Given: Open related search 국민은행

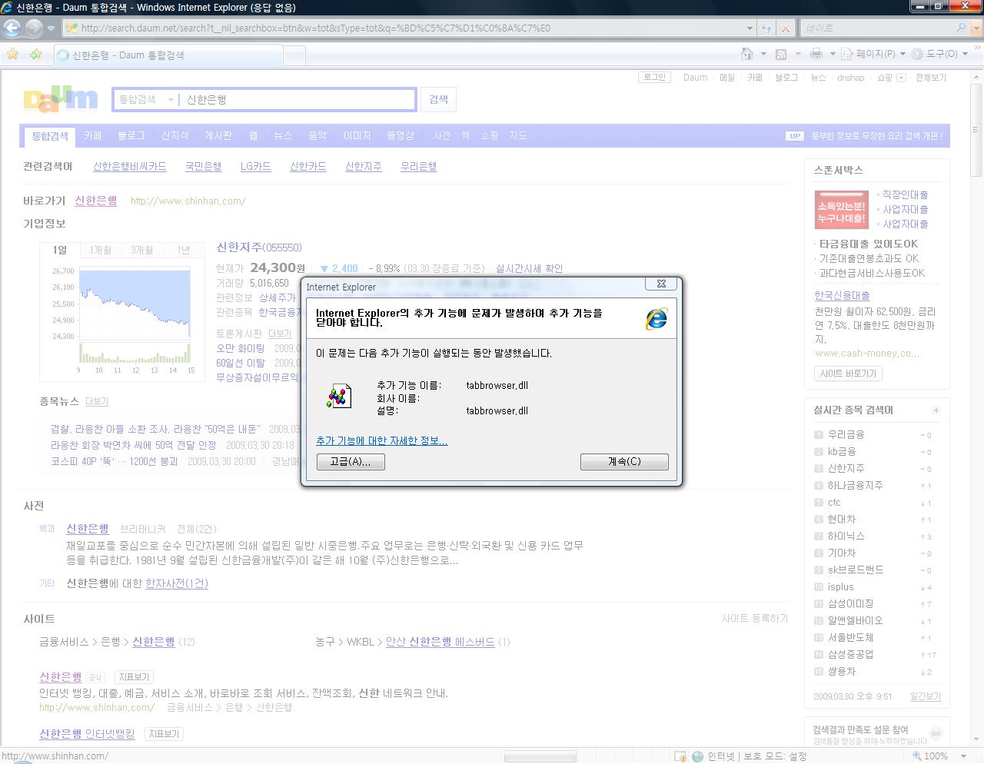Looking at the screenshot, I should (x=204, y=167).
